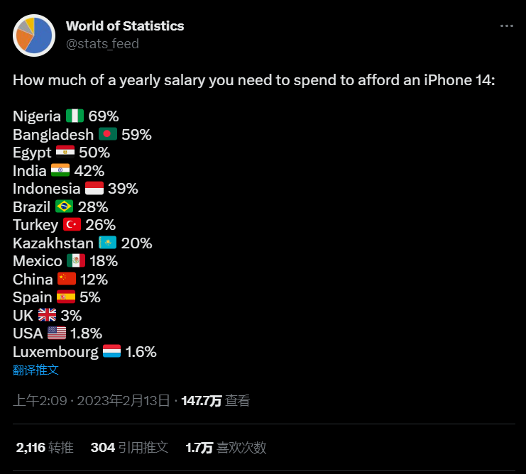Click the 147.7万 查看 view count

tap(216, 401)
